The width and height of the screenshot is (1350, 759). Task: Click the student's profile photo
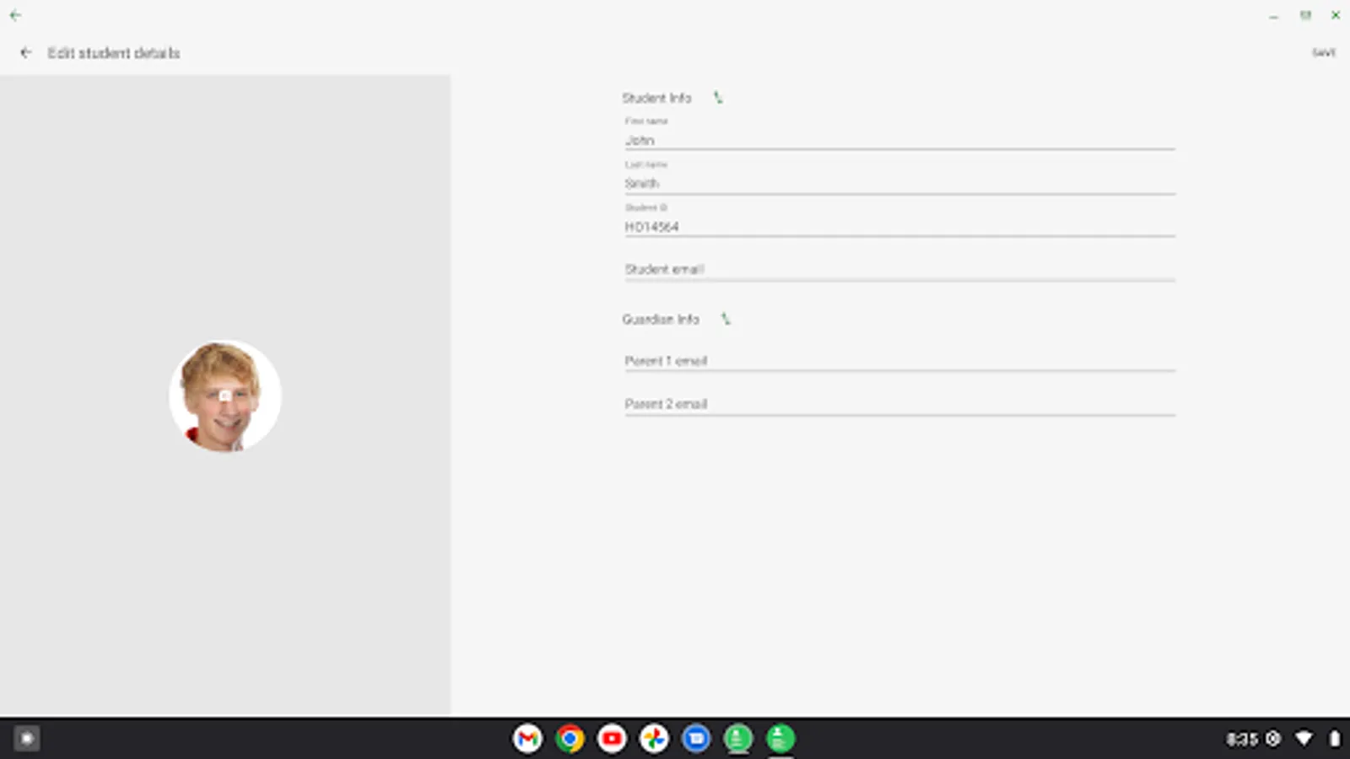[x=224, y=396]
